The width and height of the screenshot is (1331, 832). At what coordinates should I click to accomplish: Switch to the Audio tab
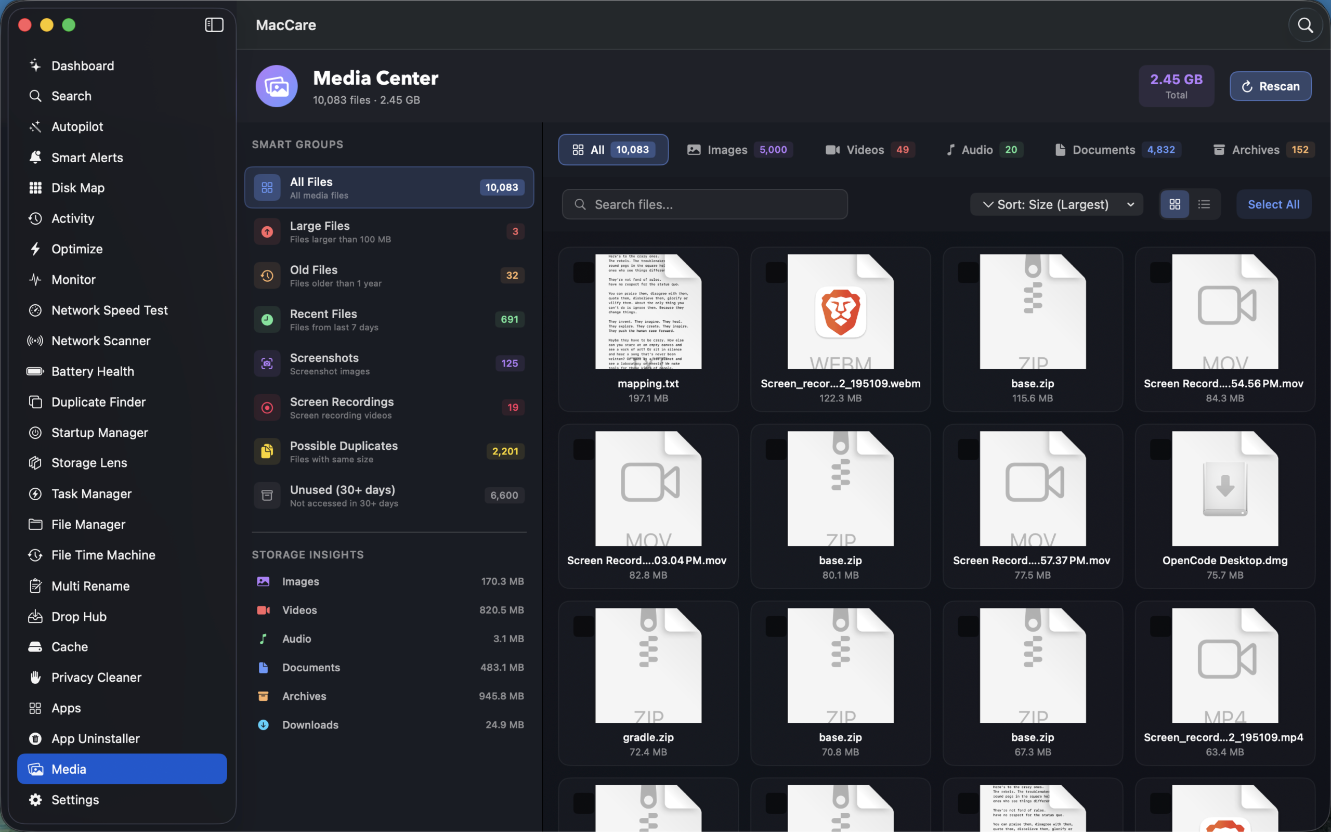pyautogui.click(x=985, y=150)
